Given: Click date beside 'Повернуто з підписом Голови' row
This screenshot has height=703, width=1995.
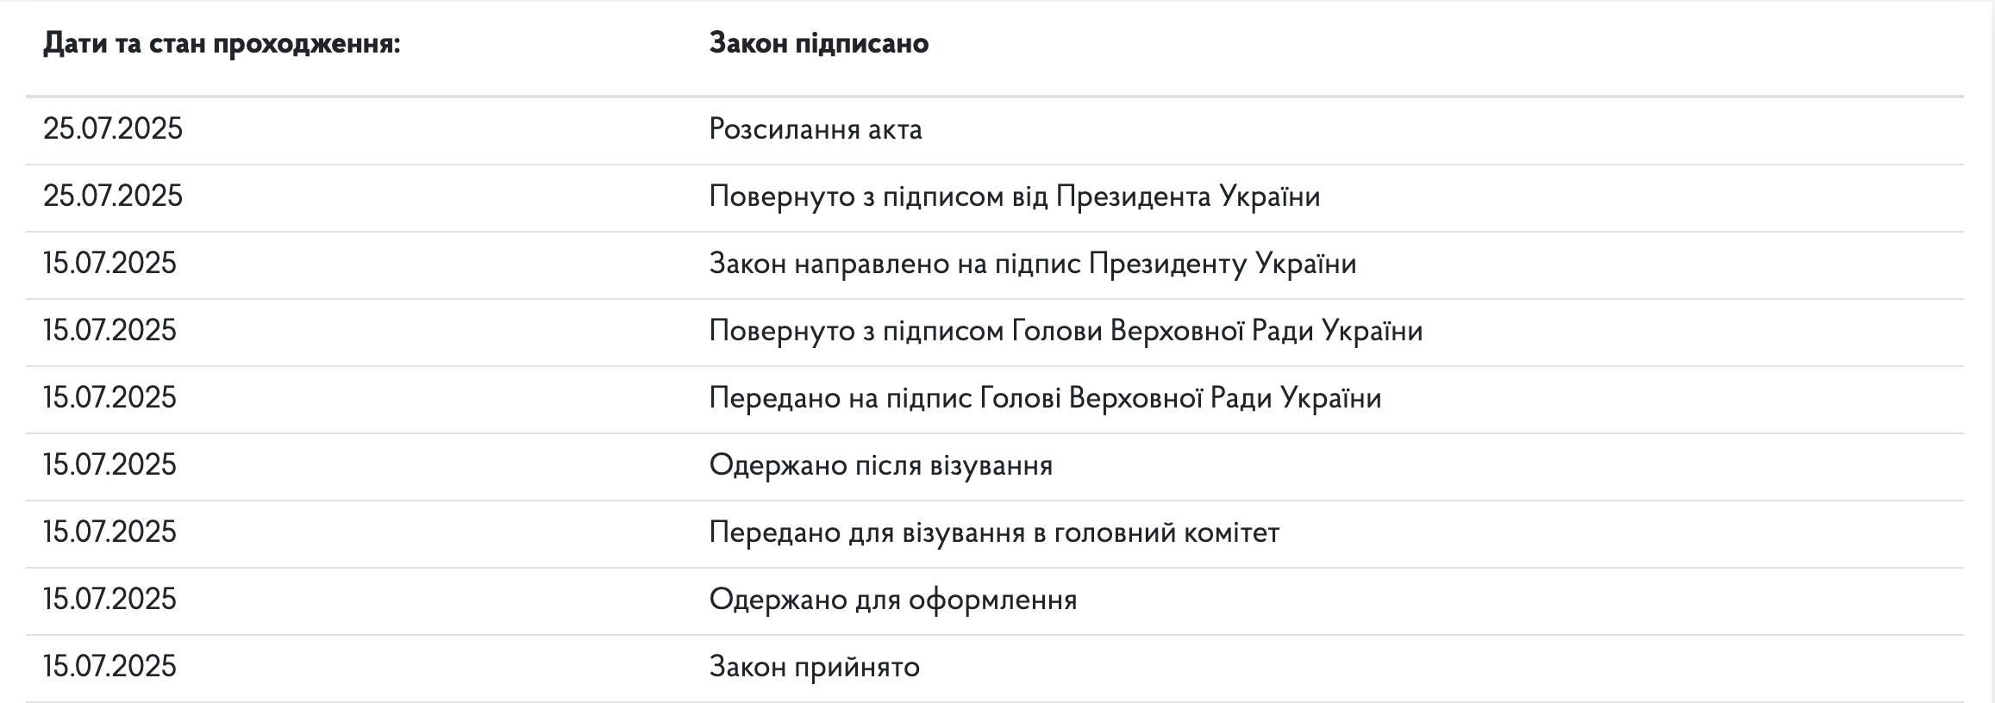Looking at the screenshot, I should click(x=109, y=331).
